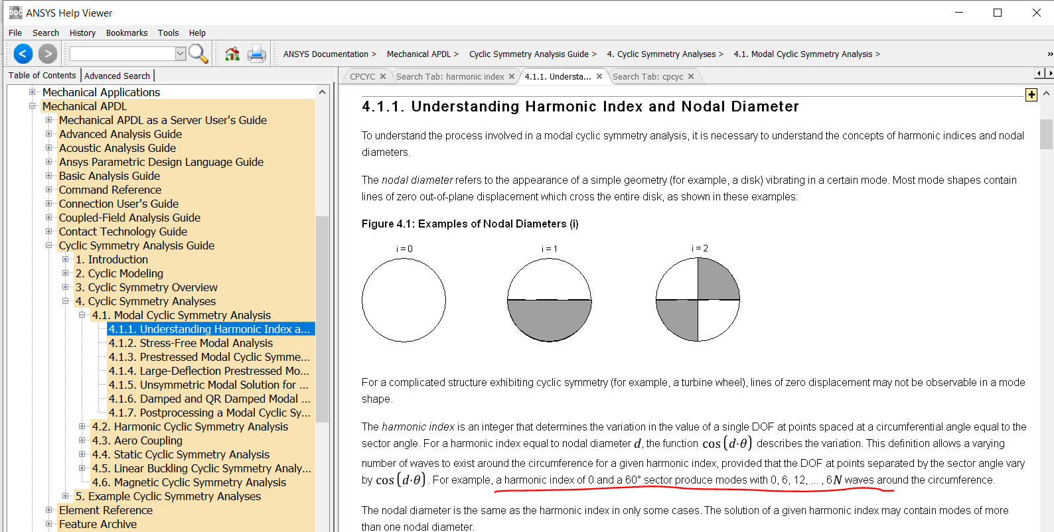Expand the Mechanical Applications tree node

32,92
